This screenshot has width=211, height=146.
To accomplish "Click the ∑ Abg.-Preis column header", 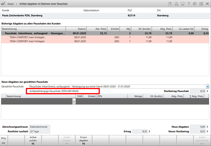I will (194, 96).
